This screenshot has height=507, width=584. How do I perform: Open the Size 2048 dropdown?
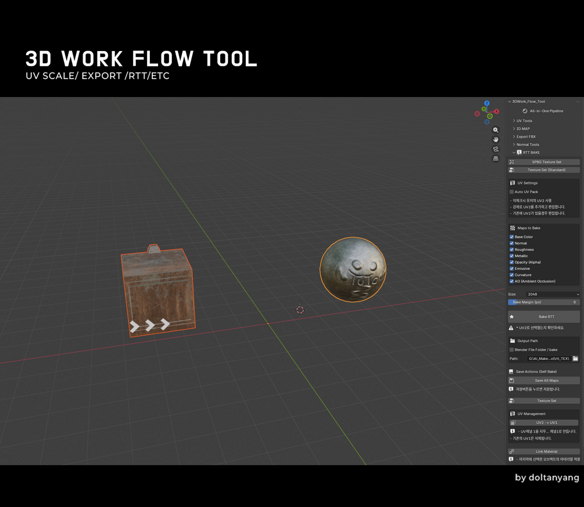pyautogui.click(x=553, y=294)
